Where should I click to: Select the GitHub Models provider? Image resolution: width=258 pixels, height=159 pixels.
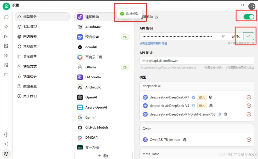click(103, 127)
